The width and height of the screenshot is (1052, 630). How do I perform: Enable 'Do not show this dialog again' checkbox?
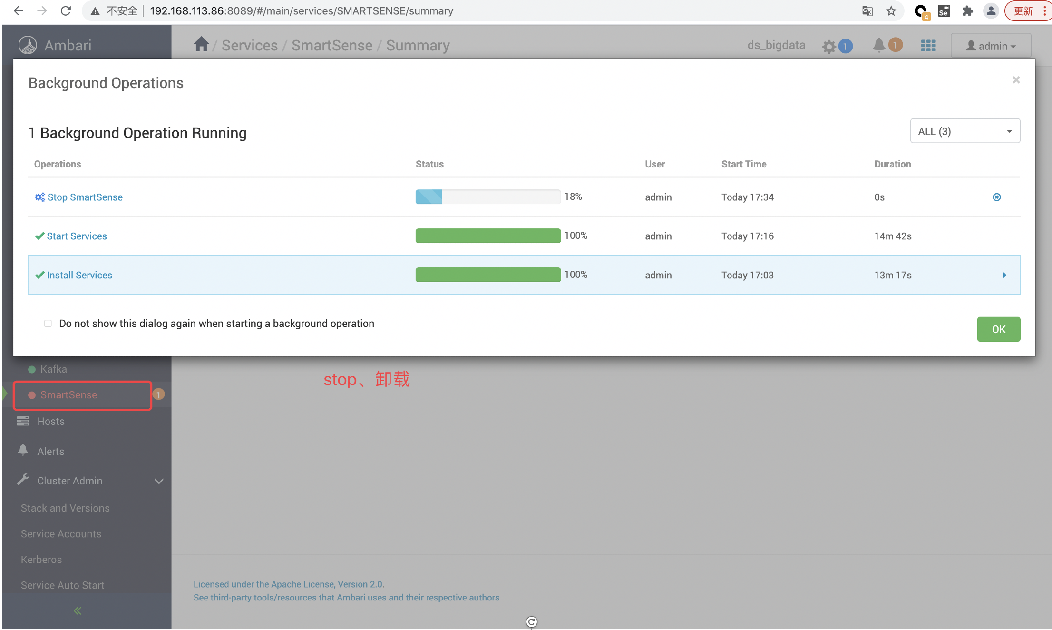click(48, 324)
